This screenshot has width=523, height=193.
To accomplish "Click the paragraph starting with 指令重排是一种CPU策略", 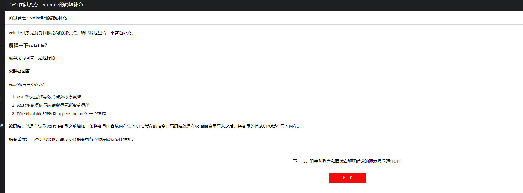I will point(72,139).
